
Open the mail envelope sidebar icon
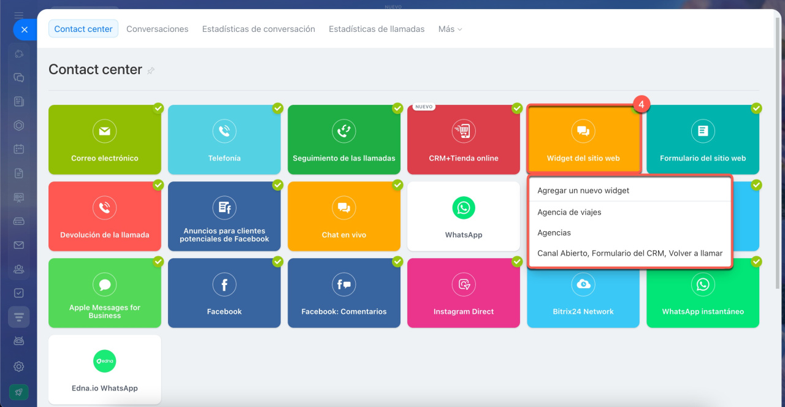pos(19,245)
